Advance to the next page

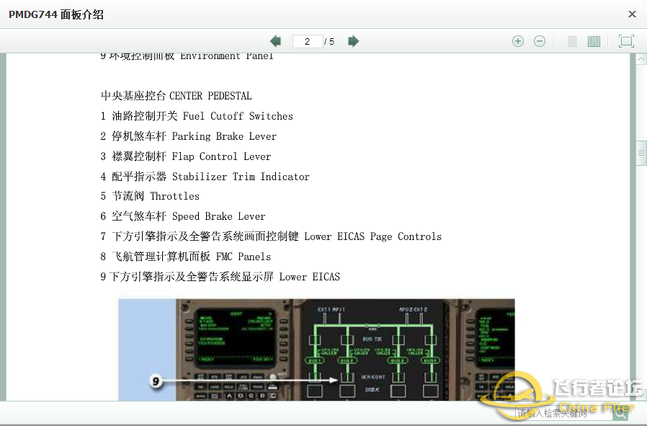(x=353, y=41)
